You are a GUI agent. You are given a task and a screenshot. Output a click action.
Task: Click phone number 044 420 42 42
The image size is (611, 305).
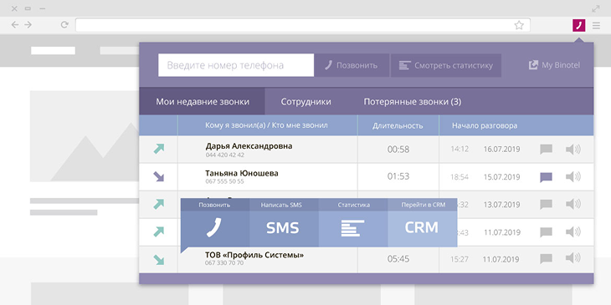[x=225, y=155]
